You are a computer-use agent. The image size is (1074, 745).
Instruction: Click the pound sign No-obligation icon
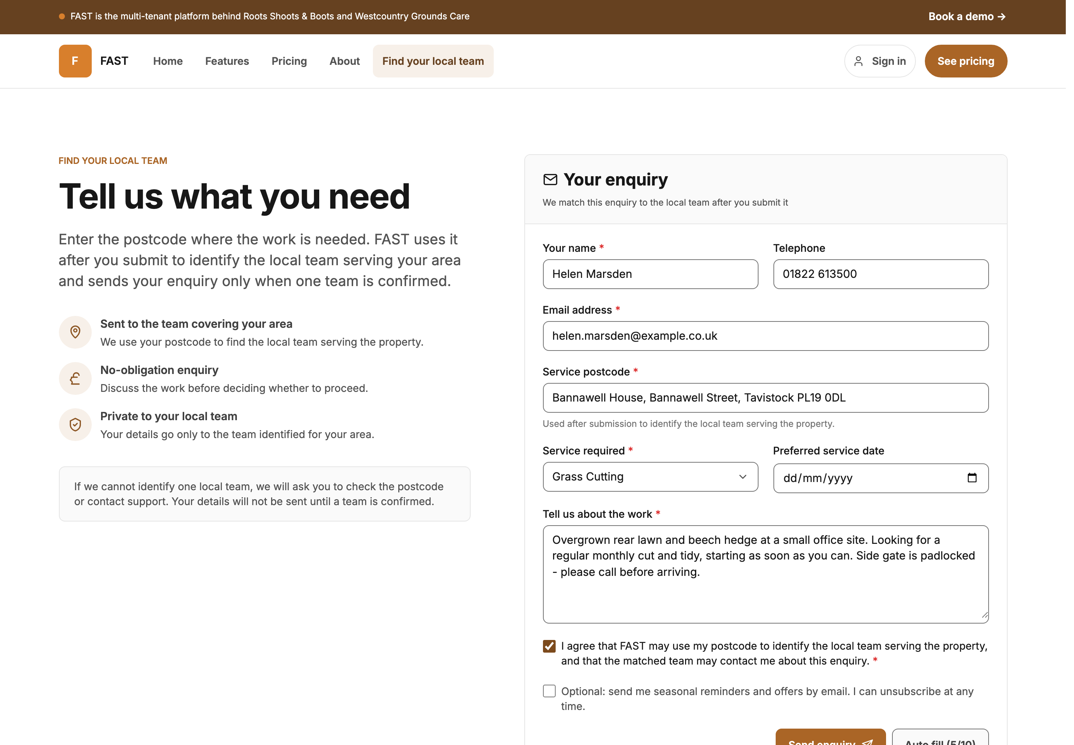(x=75, y=378)
